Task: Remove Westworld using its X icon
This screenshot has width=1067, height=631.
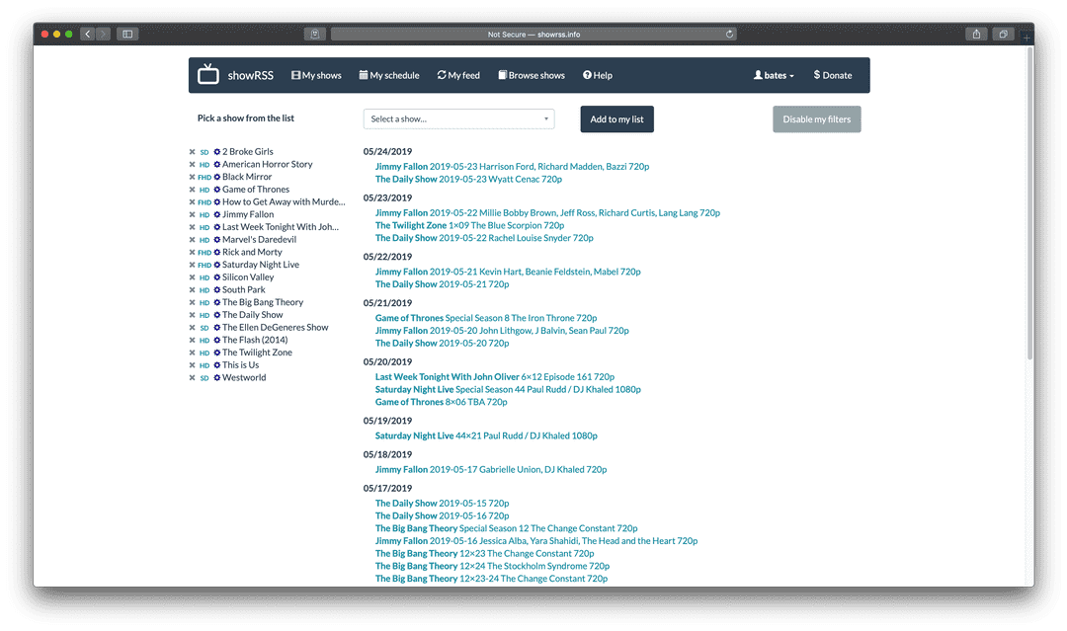Action: (x=192, y=378)
